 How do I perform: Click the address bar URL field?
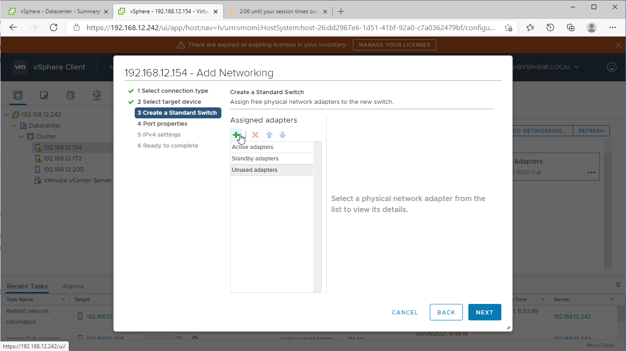coord(291,27)
